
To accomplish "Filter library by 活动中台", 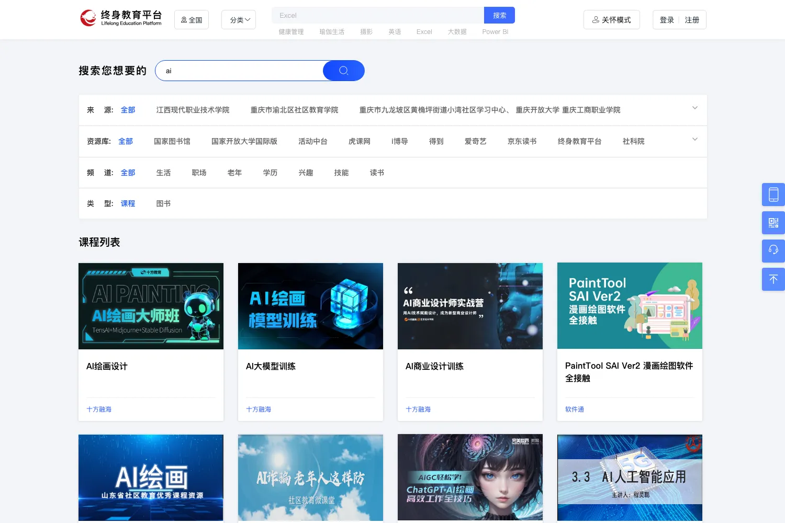I will 313,141.
